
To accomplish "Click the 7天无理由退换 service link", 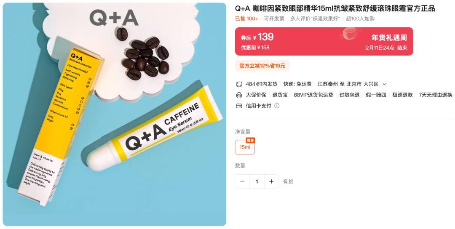I will point(435,95).
